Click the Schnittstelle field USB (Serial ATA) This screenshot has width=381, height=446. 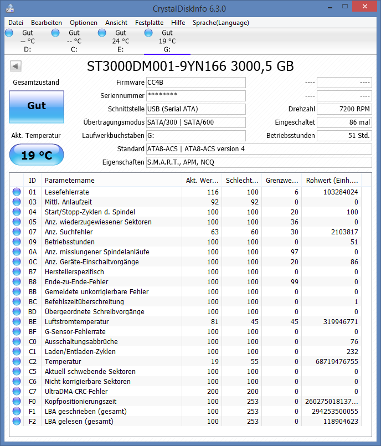pos(196,109)
